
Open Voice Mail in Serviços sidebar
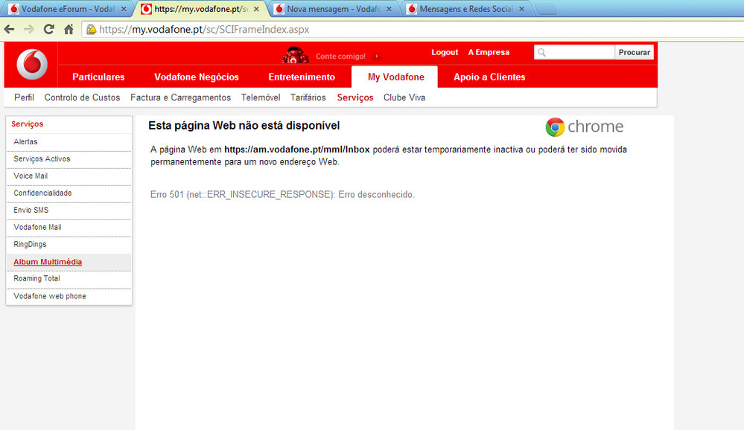pyautogui.click(x=31, y=176)
